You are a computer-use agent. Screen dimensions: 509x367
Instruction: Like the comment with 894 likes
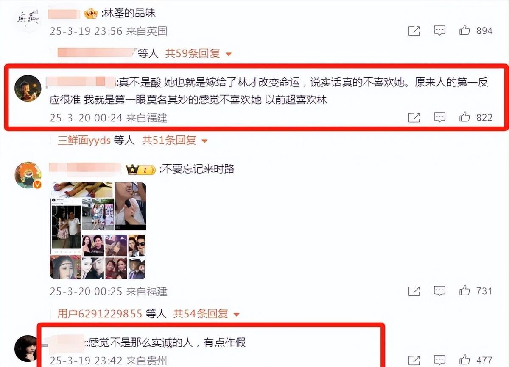[x=464, y=30]
